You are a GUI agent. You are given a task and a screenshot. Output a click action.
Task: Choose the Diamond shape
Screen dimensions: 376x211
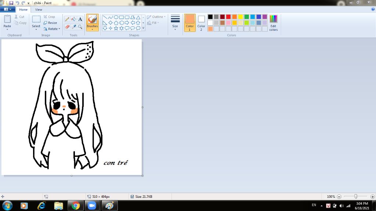coord(110,23)
